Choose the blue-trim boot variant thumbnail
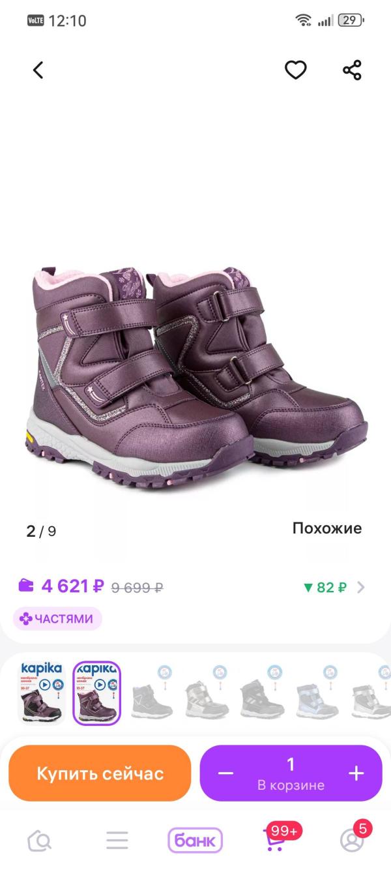Viewport: 391px width, 870px height. point(317,693)
